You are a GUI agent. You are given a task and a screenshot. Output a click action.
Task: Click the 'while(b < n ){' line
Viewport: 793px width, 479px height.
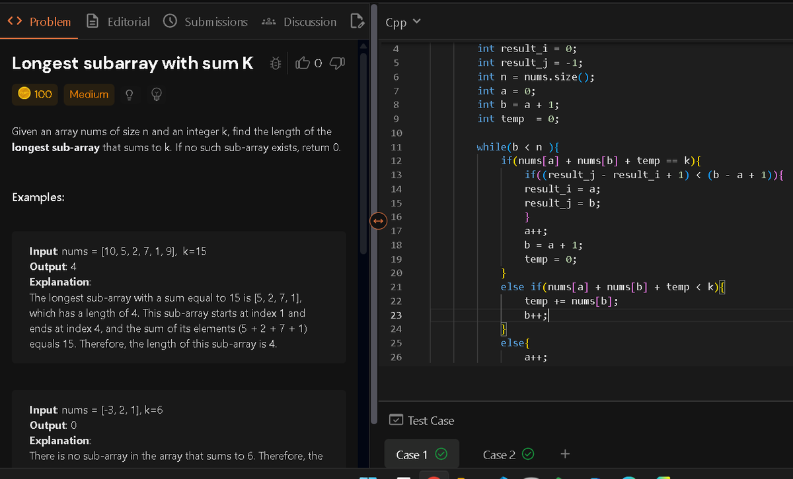point(519,146)
